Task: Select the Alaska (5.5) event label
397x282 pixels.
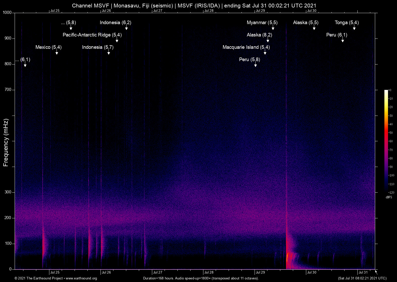Action: [x=306, y=23]
